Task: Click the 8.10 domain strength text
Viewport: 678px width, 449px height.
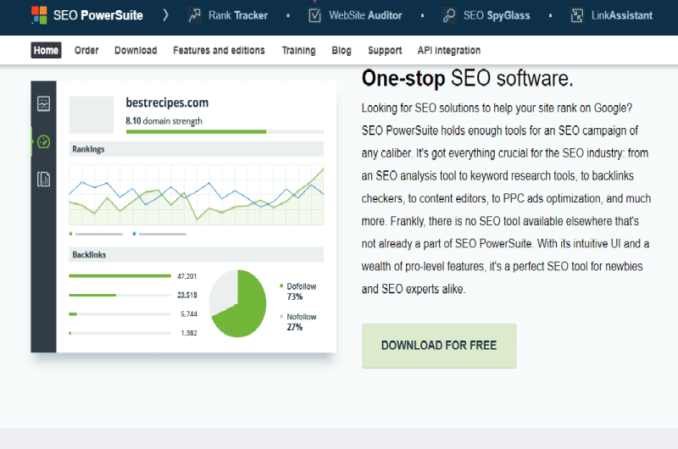Action: [164, 121]
